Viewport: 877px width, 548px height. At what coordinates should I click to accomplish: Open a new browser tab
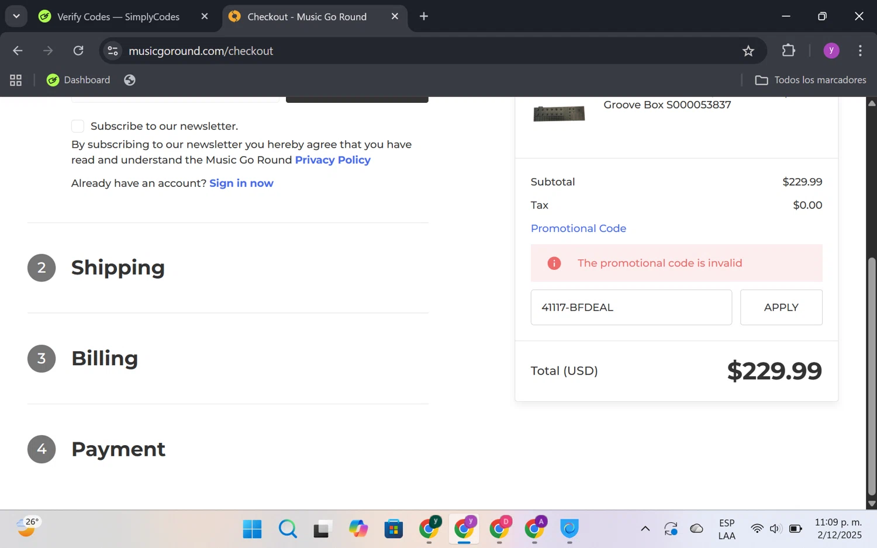(x=424, y=16)
